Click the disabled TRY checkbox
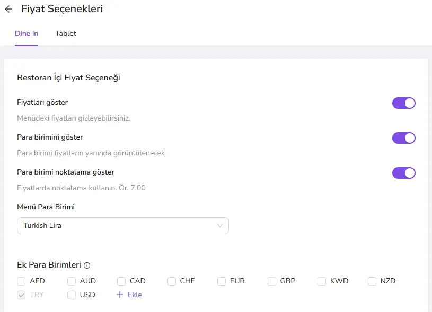Viewport: 432px width, 312px height. pos(21,295)
